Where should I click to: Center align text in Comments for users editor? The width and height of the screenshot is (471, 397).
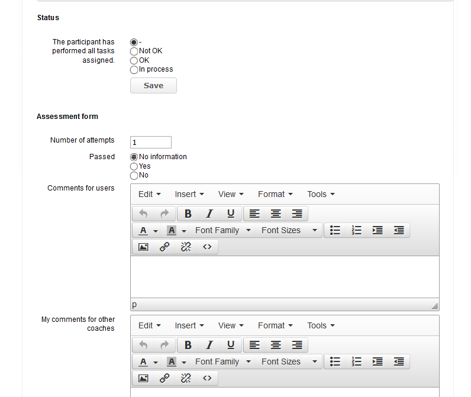point(276,214)
